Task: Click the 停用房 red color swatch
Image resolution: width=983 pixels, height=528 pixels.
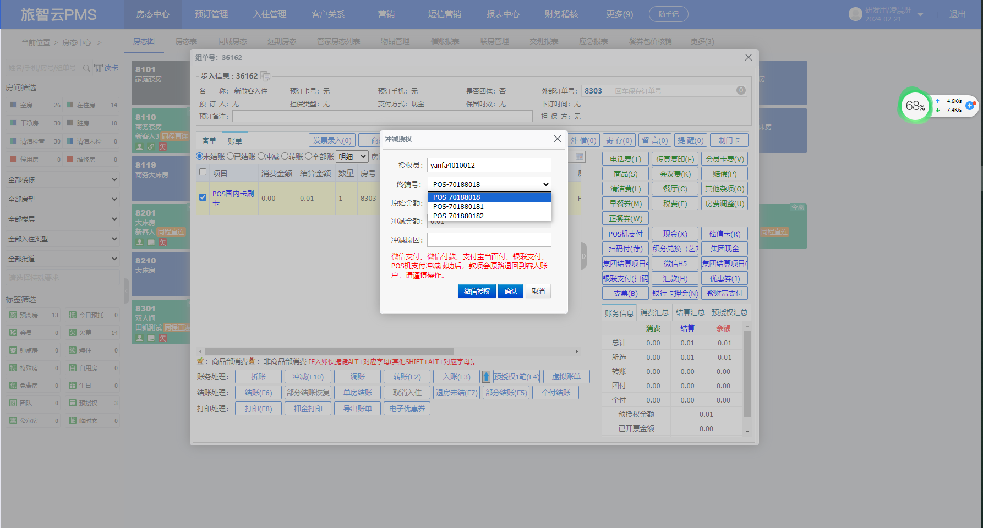Action: pyautogui.click(x=13, y=159)
